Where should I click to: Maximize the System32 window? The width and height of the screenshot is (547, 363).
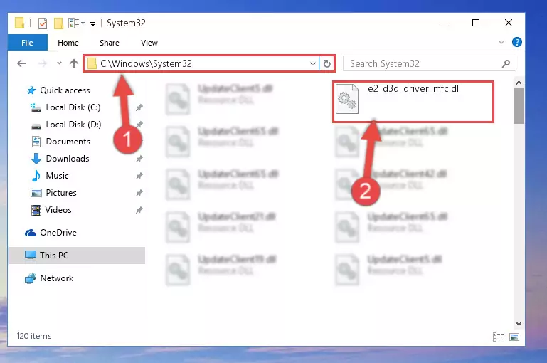coord(476,23)
